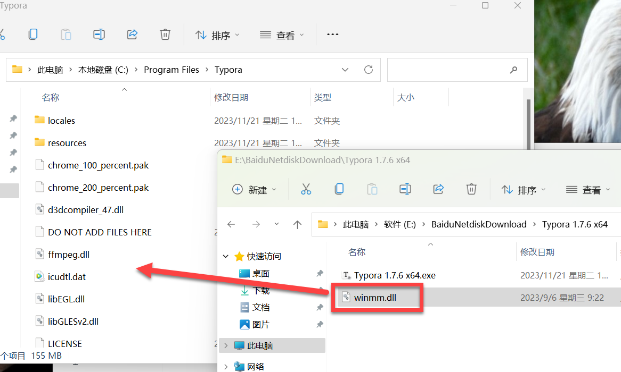Select winmm.dll file in front window
Image resolution: width=621 pixels, height=372 pixels.
tap(374, 298)
